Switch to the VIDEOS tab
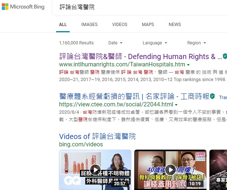This screenshot has height=190, width=227. point(120,25)
